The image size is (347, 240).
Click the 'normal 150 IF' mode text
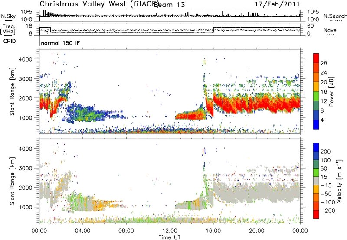pos(60,43)
